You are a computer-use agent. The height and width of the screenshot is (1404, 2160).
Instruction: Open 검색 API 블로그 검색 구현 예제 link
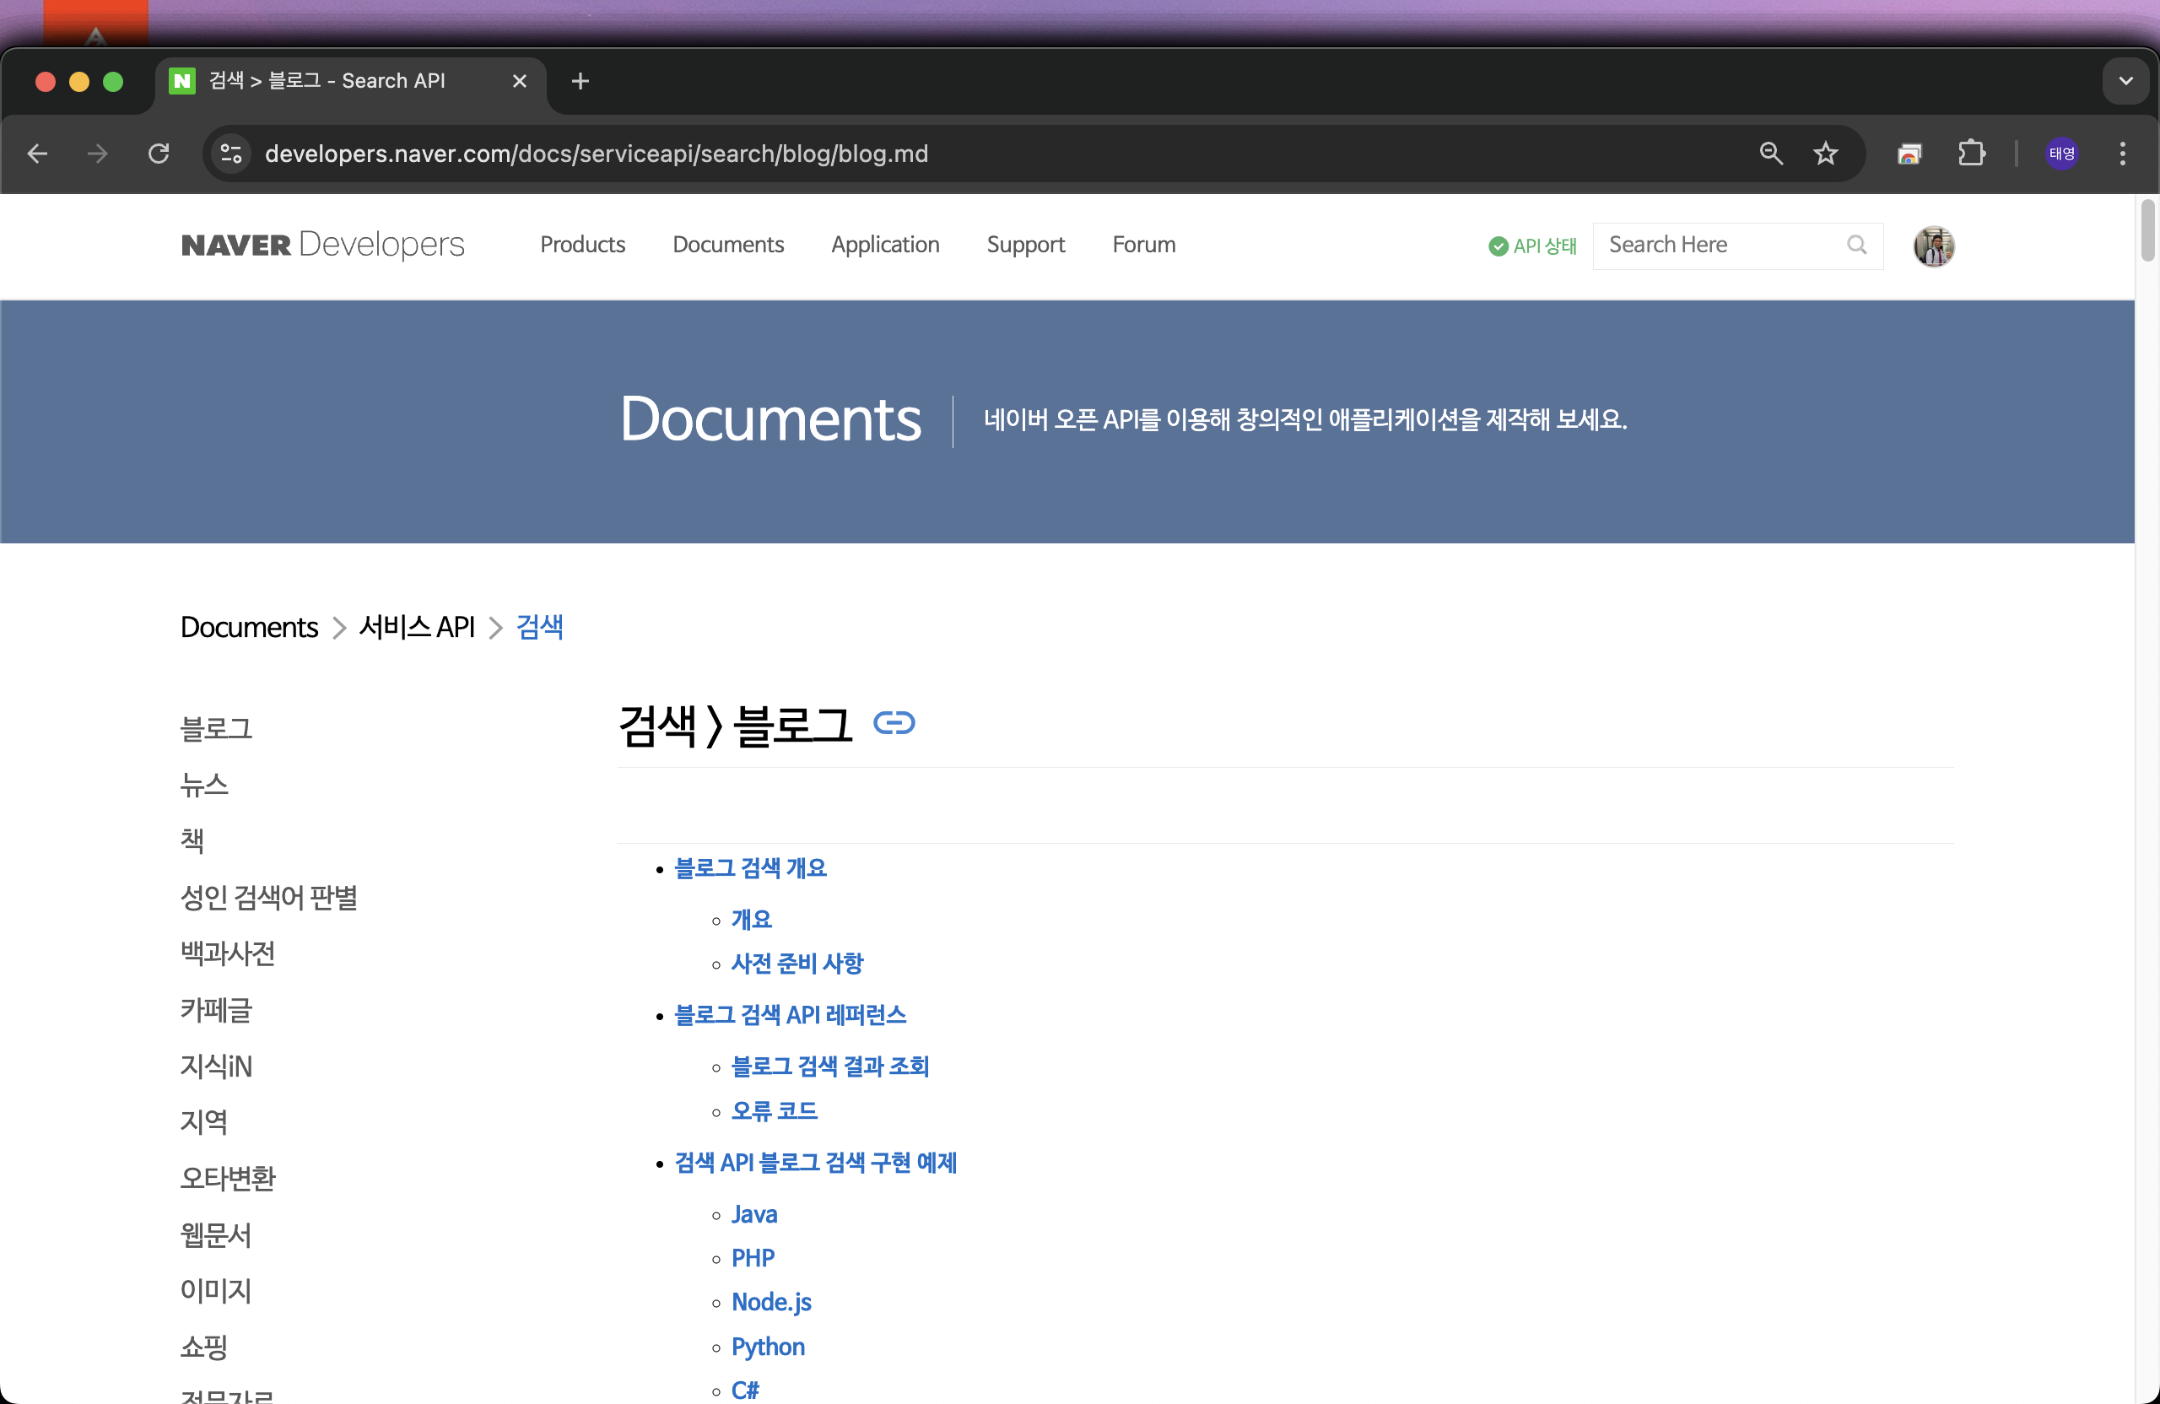click(x=815, y=1164)
